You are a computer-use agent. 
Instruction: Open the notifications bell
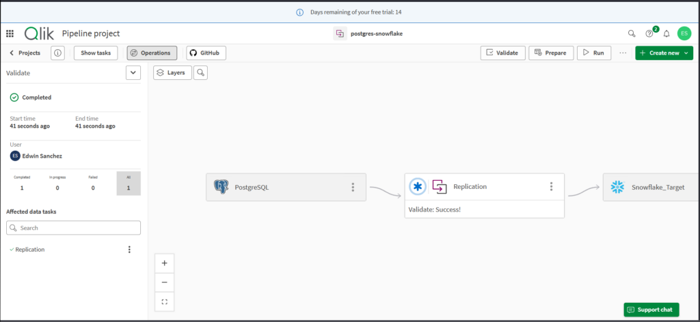[667, 33]
